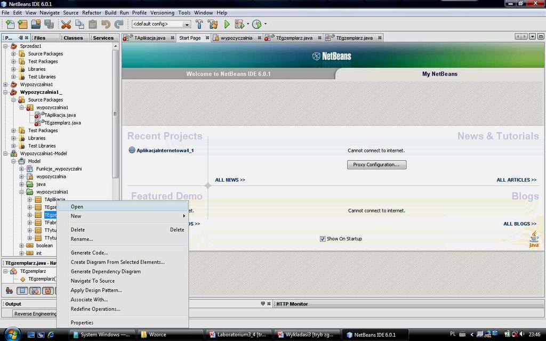This screenshot has width=546, height=341.
Task: Click the Funkcje_wypozyczalni diagram icon
Action: point(30,169)
